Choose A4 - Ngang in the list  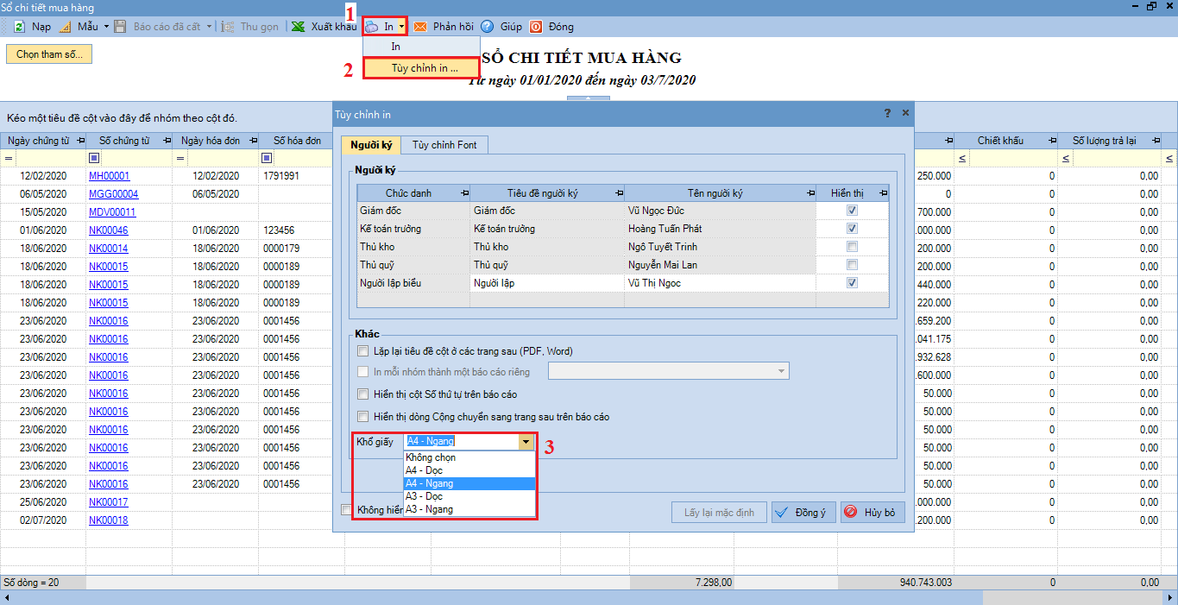470,483
